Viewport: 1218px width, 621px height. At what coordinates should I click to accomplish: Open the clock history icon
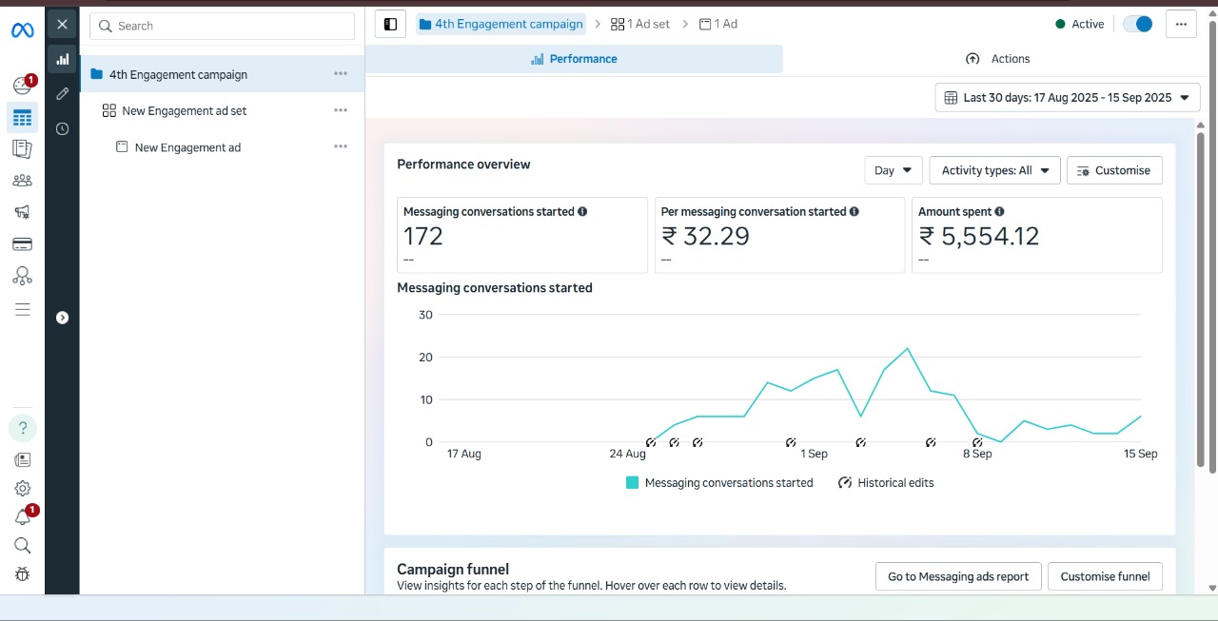[63, 128]
